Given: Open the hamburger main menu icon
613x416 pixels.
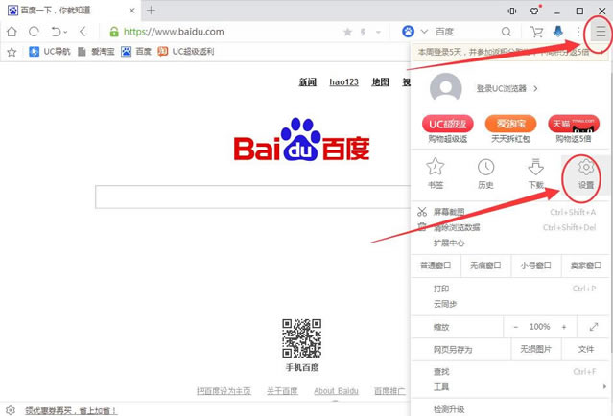Looking at the screenshot, I should (601, 32).
